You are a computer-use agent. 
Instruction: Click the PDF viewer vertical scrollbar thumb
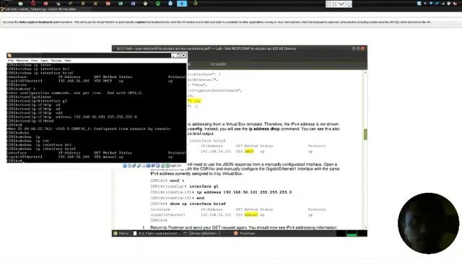(x=365, y=134)
